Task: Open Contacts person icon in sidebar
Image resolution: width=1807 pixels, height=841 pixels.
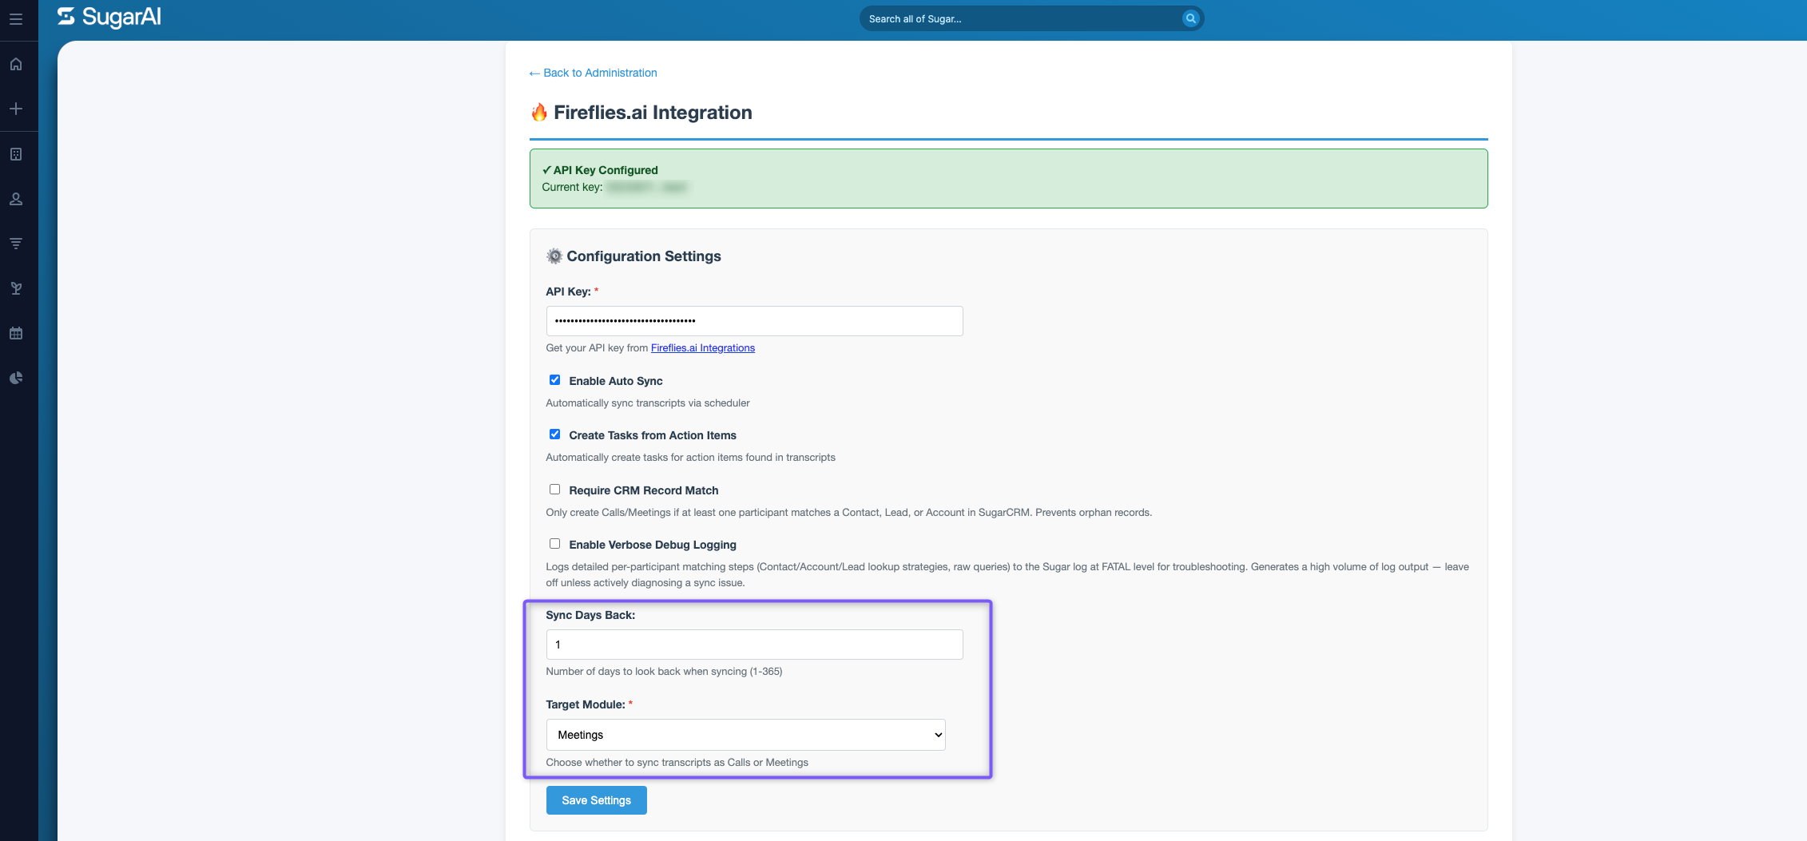Action: pyautogui.click(x=16, y=199)
